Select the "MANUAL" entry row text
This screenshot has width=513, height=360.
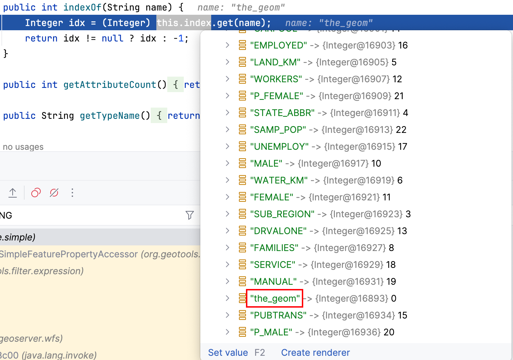tap(323, 282)
